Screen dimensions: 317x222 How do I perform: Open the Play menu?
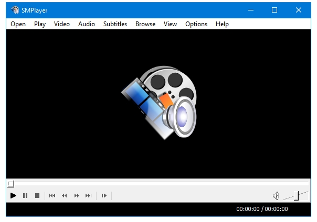[x=40, y=24]
